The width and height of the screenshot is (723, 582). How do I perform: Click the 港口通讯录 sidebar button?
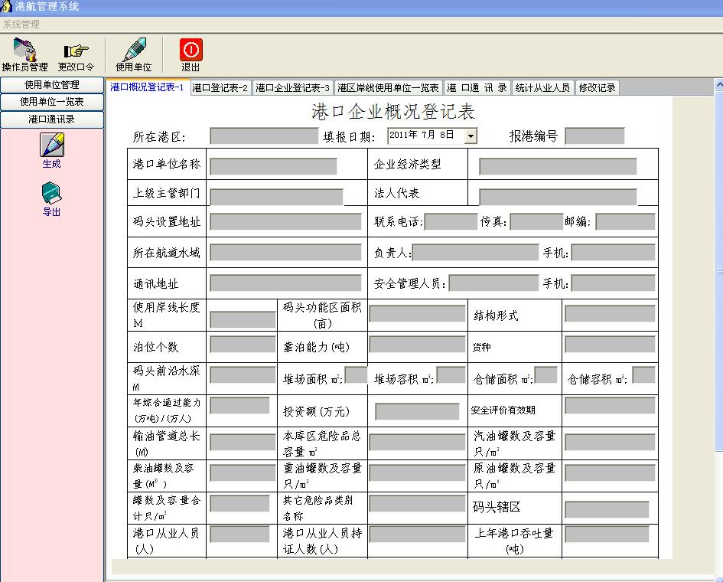pos(52,119)
